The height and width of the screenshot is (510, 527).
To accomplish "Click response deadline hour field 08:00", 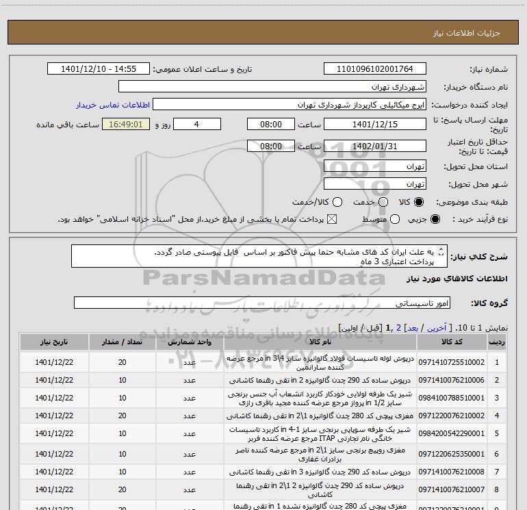I will [x=271, y=124].
